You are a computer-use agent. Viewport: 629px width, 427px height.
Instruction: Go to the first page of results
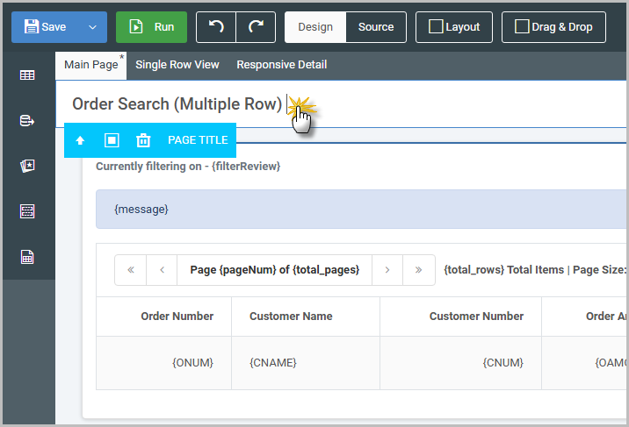(x=131, y=270)
